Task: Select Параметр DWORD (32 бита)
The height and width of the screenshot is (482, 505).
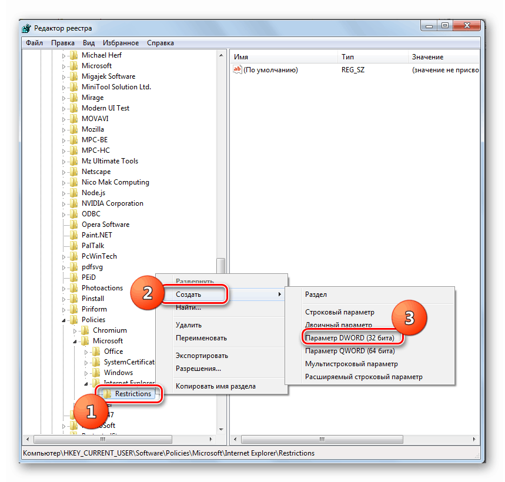Action: (370, 338)
